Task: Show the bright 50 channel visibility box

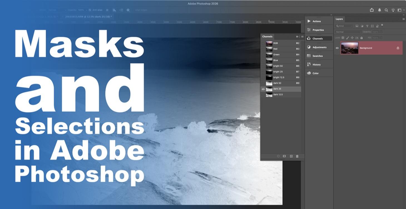Action: [x=263, y=66]
